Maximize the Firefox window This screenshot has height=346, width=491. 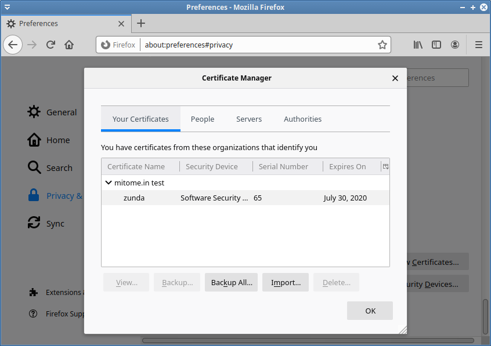(473, 7)
